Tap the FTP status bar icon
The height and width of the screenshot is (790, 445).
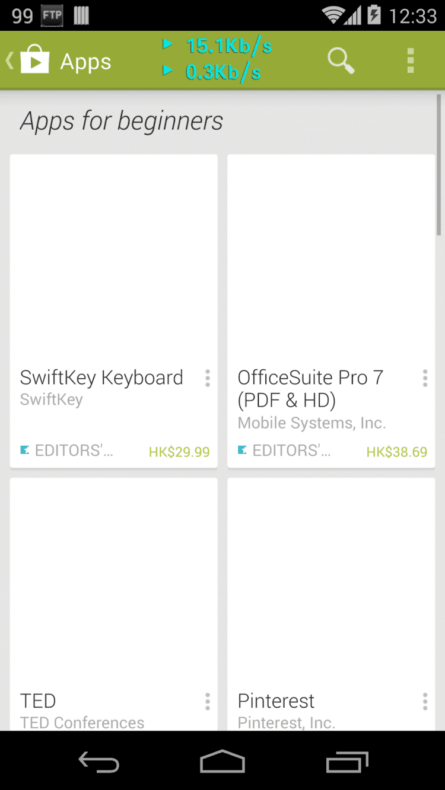click(x=52, y=15)
